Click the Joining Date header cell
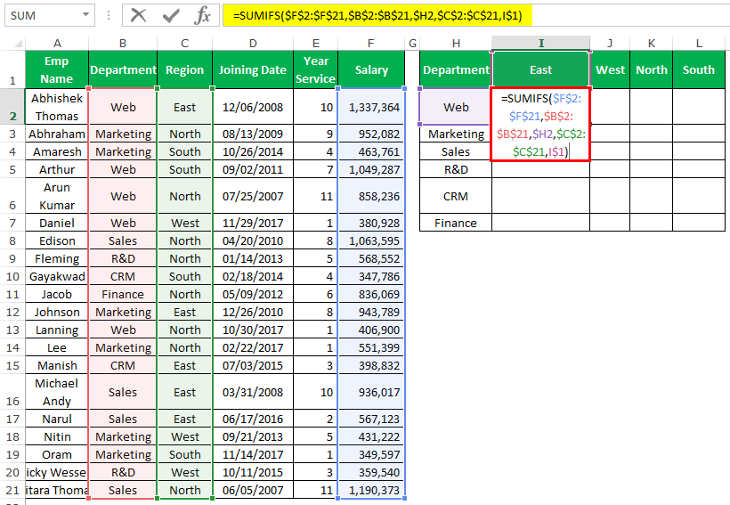 point(253,70)
